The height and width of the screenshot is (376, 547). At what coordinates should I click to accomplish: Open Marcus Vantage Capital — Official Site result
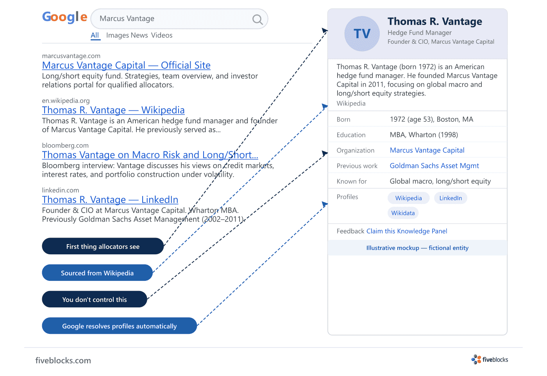coord(126,65)
